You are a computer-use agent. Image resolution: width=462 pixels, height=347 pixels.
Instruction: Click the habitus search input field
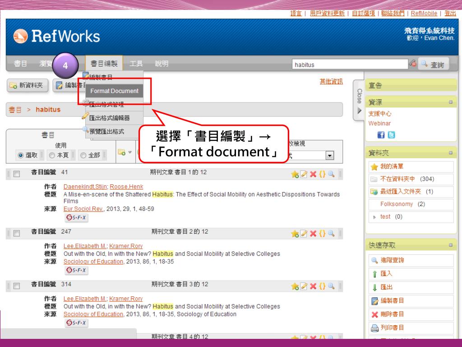pos(350,64)
